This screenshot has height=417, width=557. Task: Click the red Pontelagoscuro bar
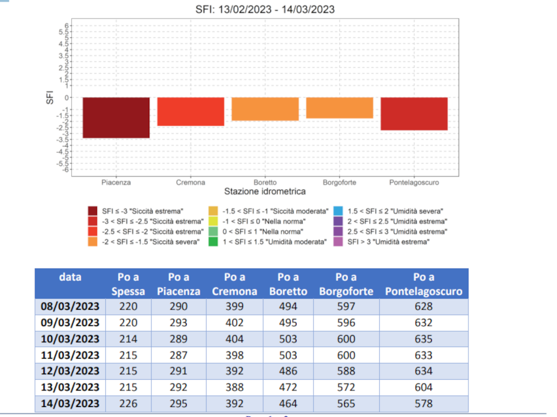414,113
